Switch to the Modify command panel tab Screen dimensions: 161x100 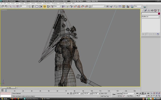point(146,10)
